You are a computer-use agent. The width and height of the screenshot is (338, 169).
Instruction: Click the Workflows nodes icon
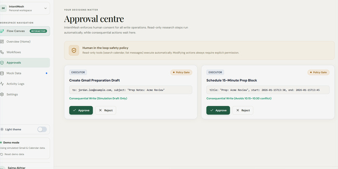point(2,52)
